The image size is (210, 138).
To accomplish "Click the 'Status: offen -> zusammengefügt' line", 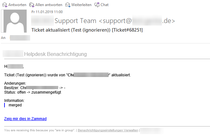I will coord(32,92).
